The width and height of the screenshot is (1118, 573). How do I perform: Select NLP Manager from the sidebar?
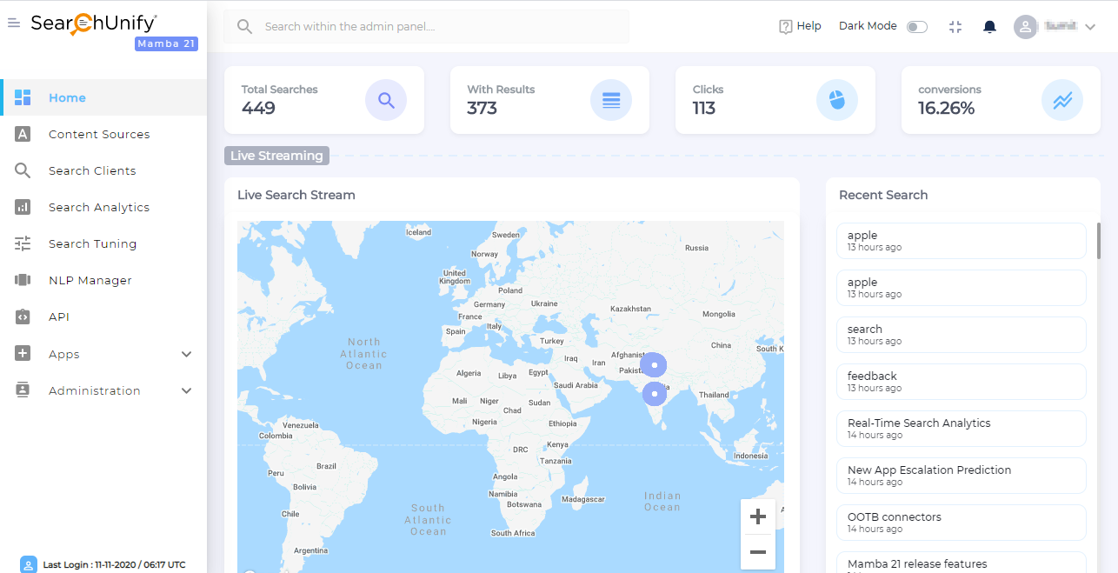90,280
